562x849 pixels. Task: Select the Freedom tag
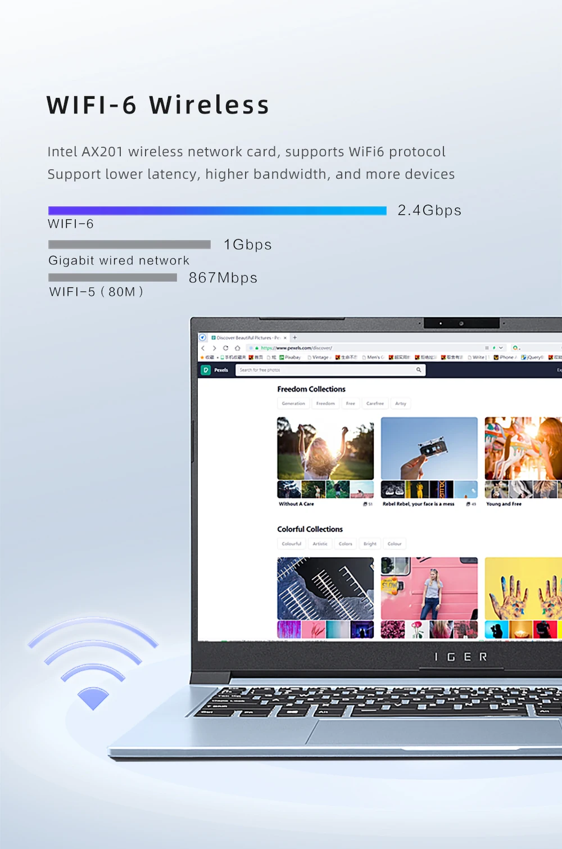(x=325, y=403)
